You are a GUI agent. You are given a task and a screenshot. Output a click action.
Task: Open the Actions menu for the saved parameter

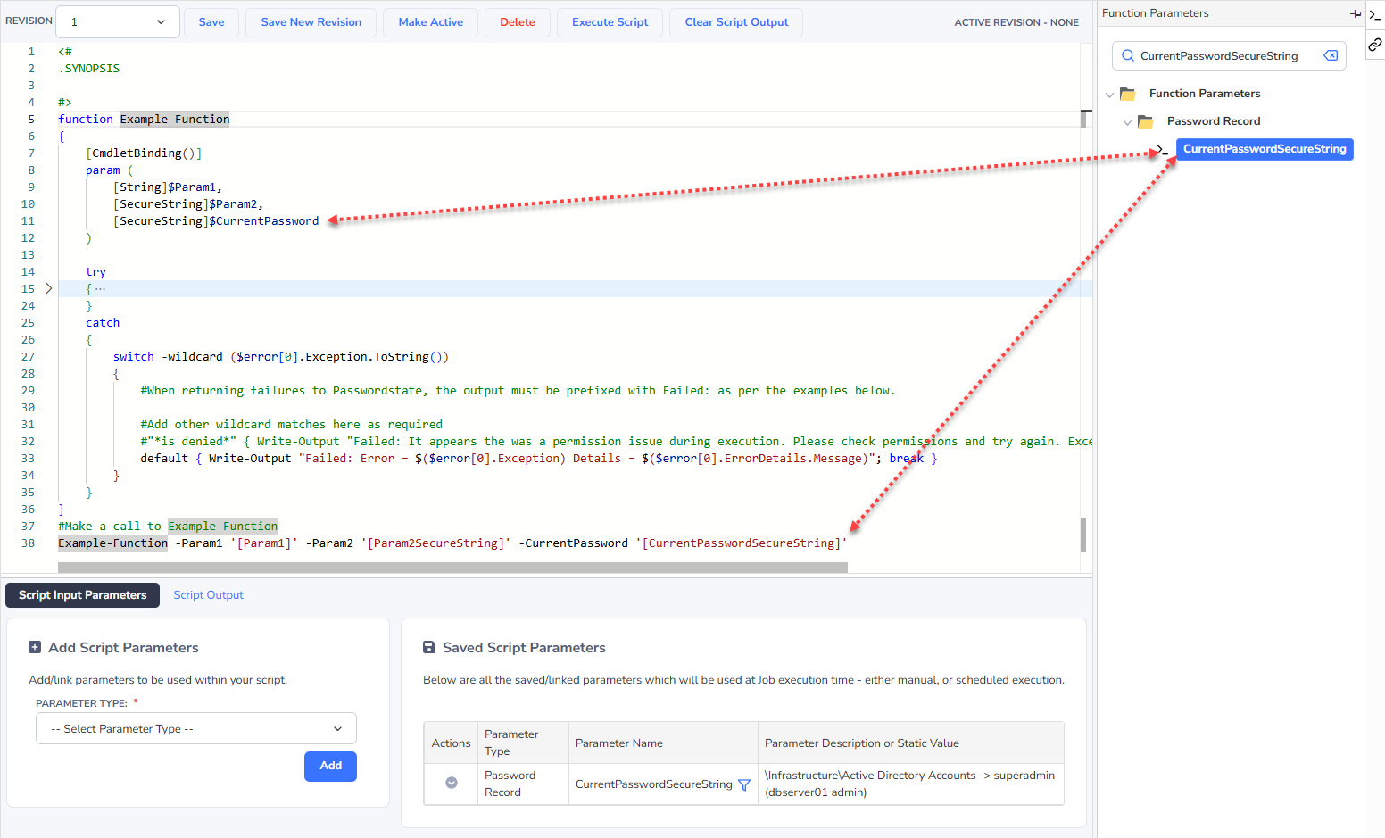tap(452, 783)
